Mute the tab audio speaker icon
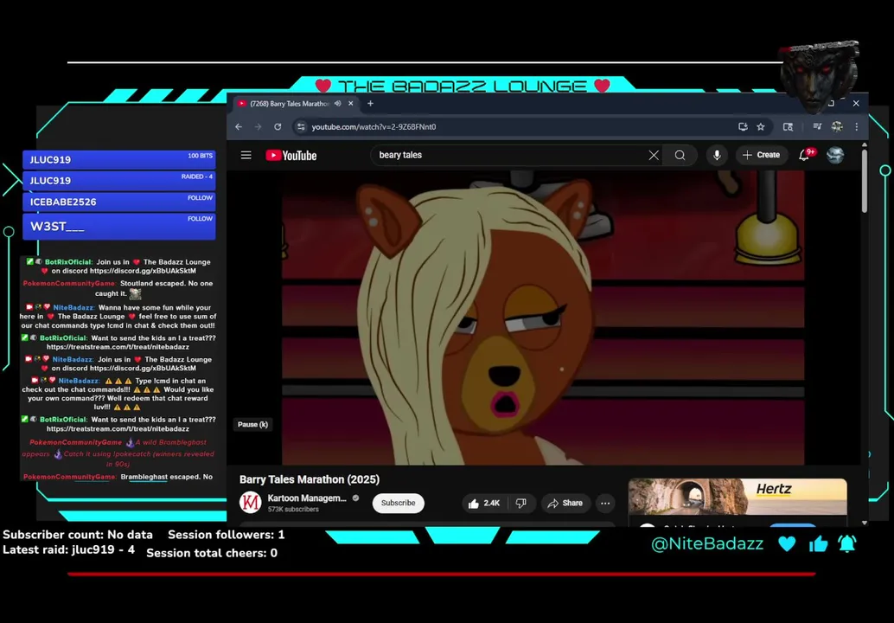Image resolution: width=894 pixels, height=623 pixels. [x=337, y=103]
